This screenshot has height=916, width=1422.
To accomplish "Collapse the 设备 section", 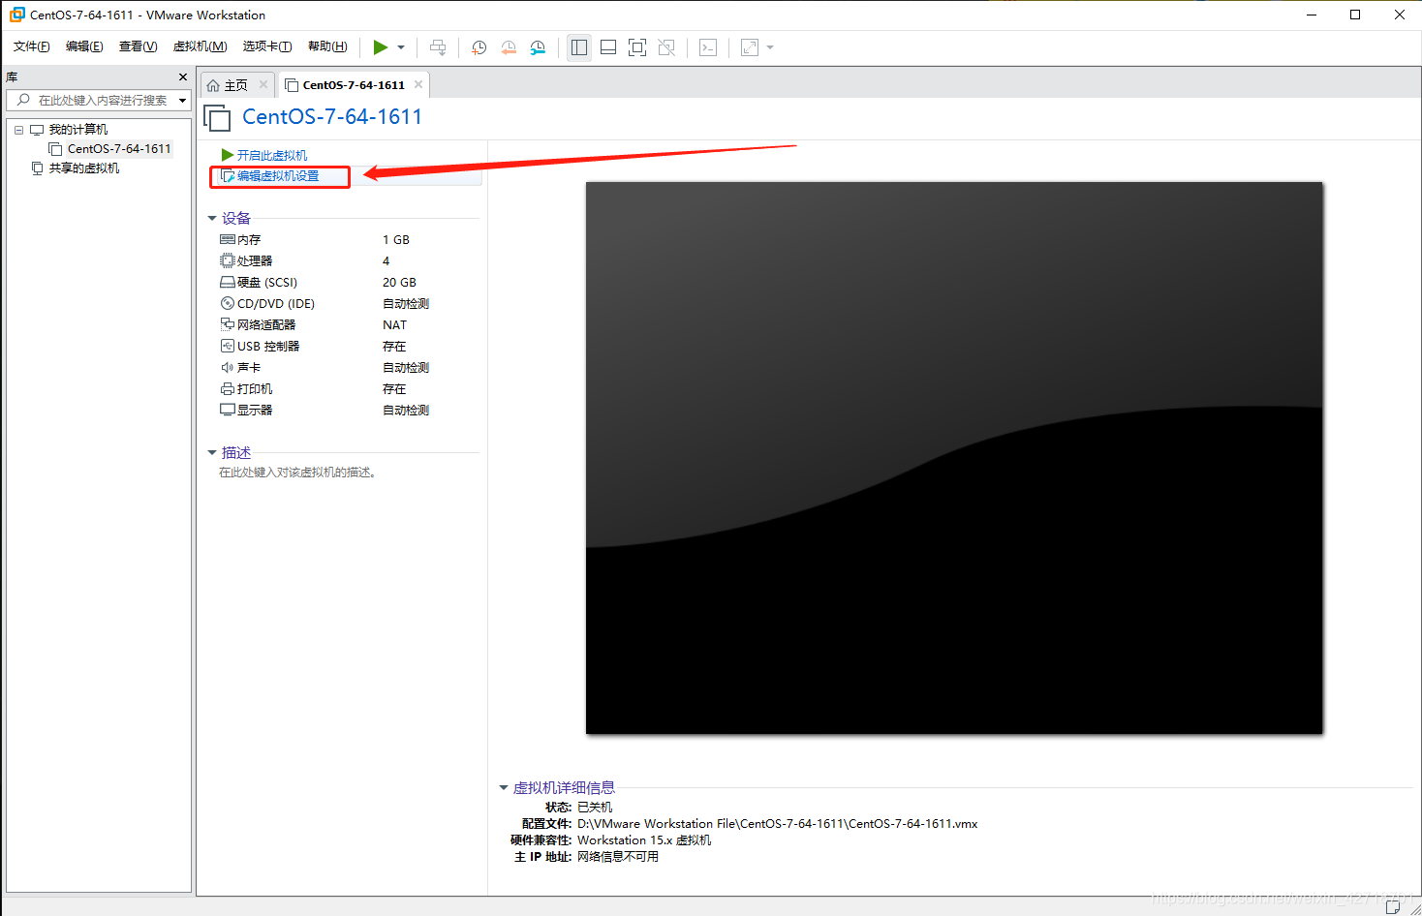I will (x=212, y=219).
